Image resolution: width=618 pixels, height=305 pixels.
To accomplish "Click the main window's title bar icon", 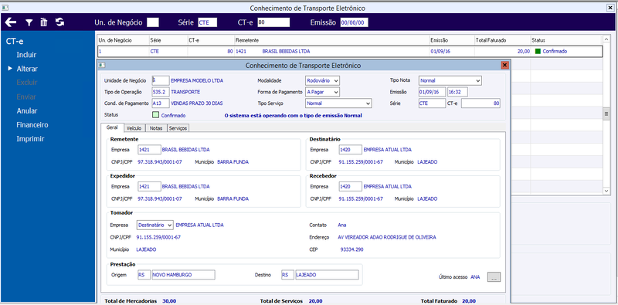I will [4, 8].
